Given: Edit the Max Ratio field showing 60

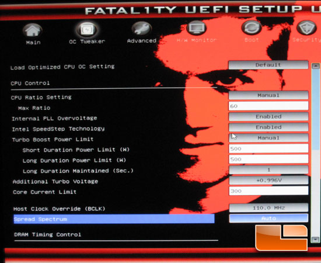Looking at the screenshot, I should pyautogui.click(x=268, y=106).
